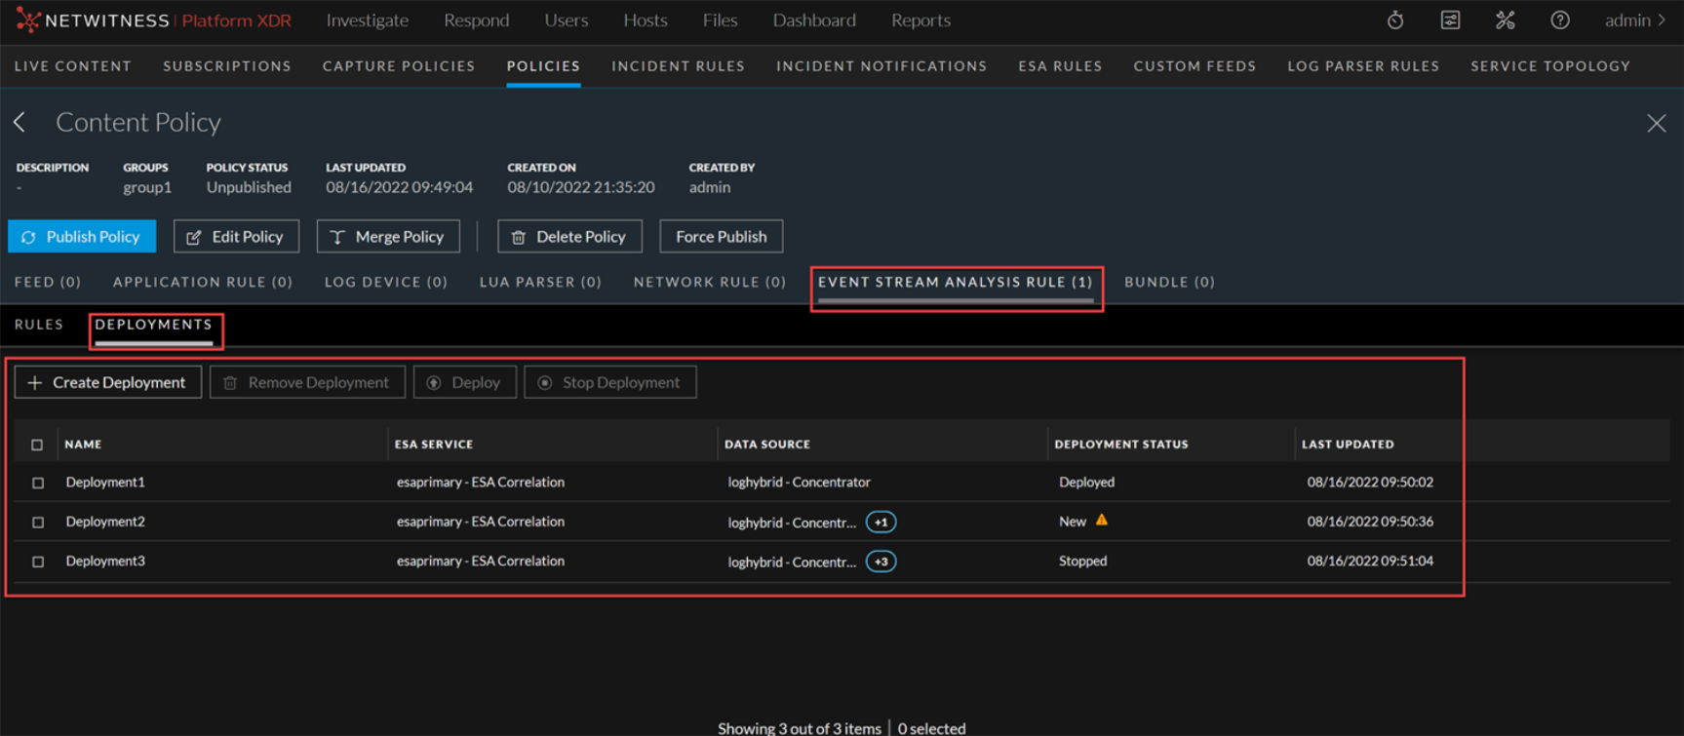Tick the checkbox for Deployment2
This screenshot has width=1684, height=736.
(38, 523)
